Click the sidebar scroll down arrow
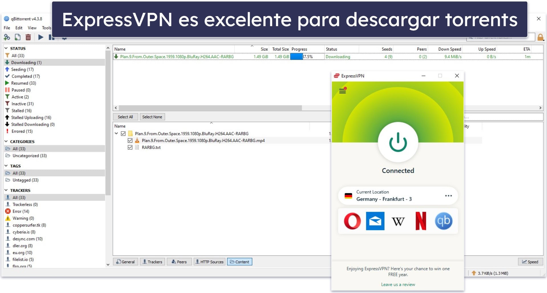 108,265
